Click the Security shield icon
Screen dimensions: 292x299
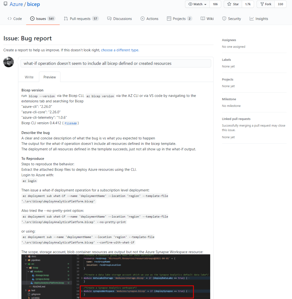(x=224, y=18)
